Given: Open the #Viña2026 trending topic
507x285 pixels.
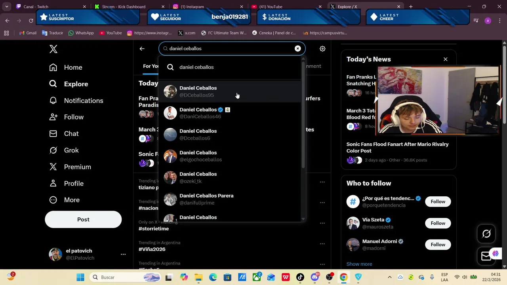Looking at the screenshot, I should click(152, 249).
